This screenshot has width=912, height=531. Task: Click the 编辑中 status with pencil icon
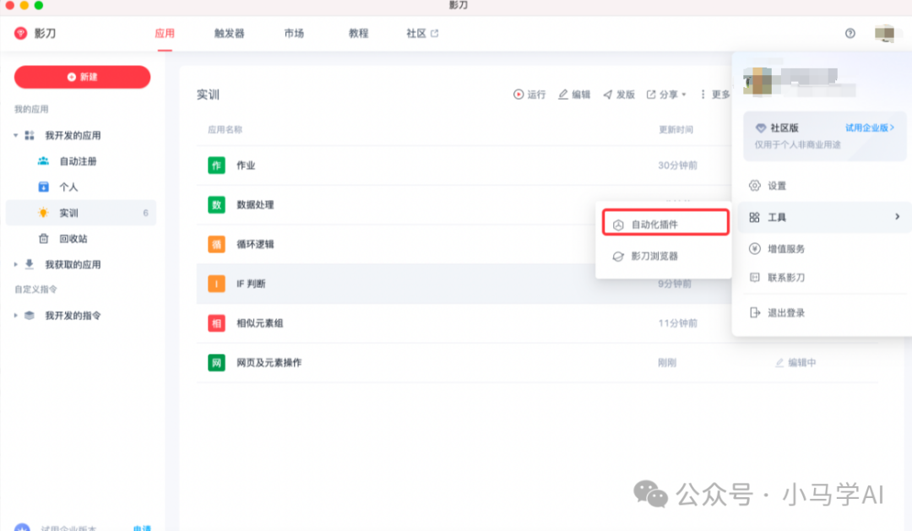coord(795,363)
